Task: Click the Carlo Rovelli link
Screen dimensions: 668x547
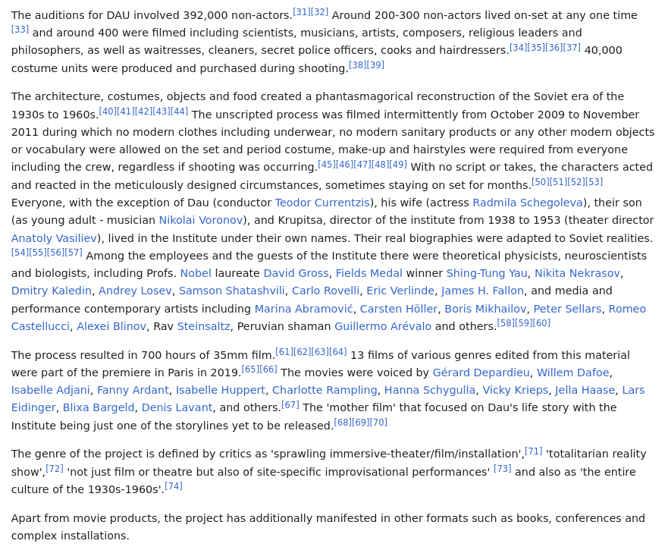Action: (x=325, y=291)
